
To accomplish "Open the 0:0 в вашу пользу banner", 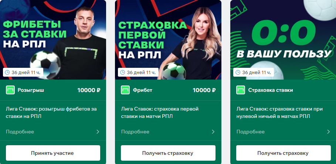I will [283, 40].
